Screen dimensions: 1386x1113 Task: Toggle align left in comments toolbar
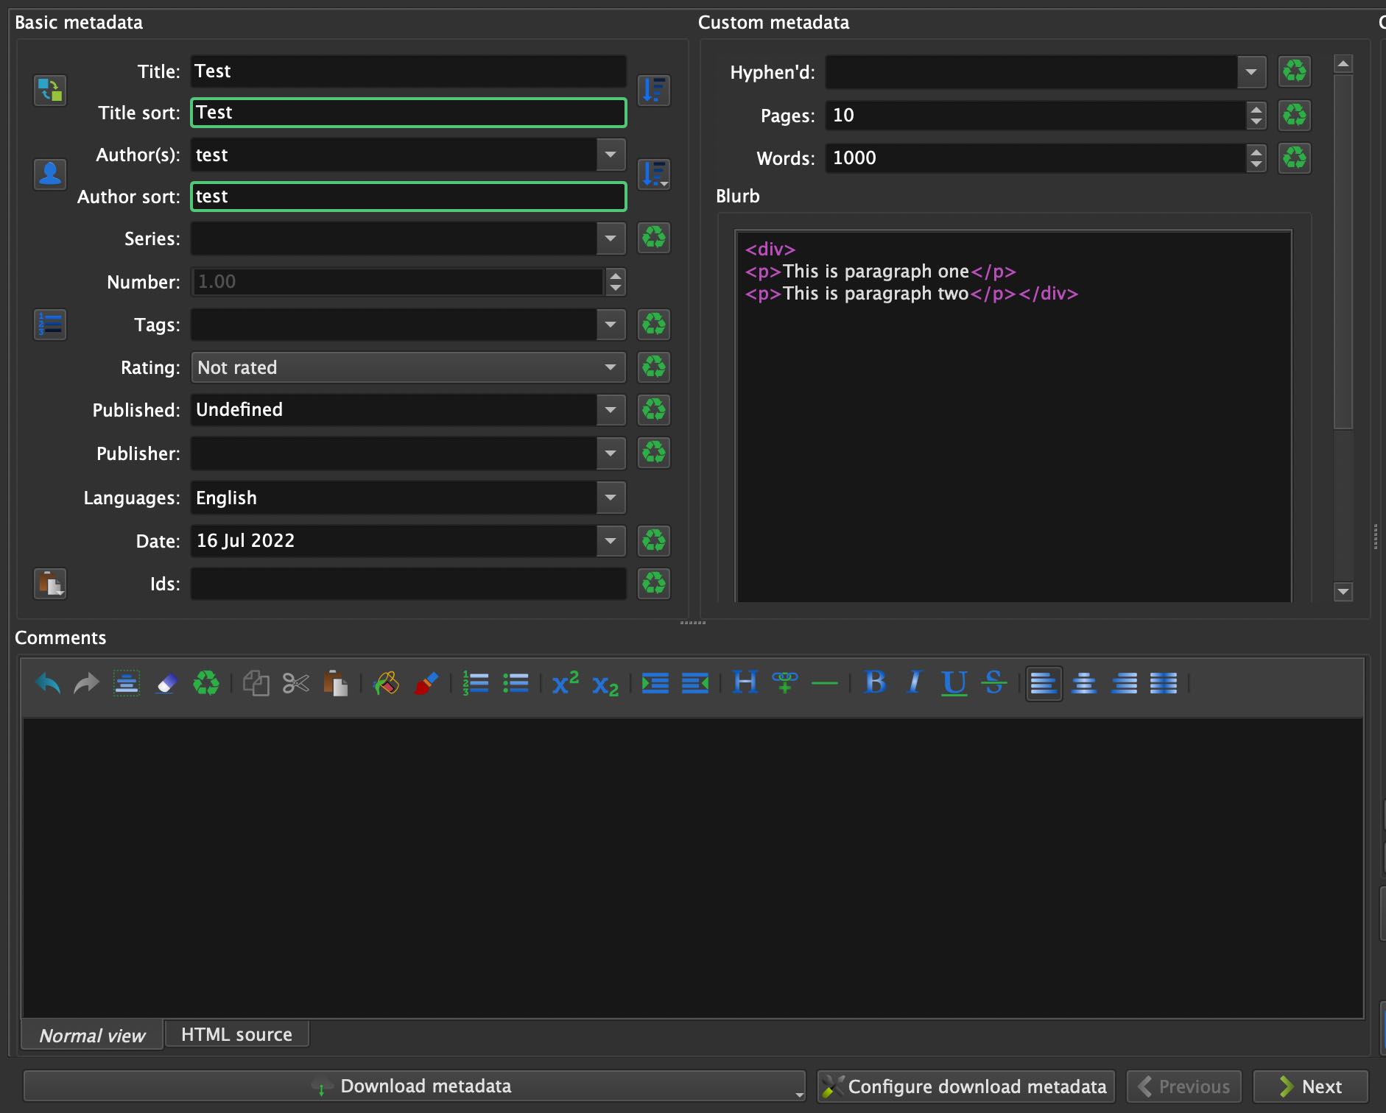pyautogui.click(x=1044, y=683)
